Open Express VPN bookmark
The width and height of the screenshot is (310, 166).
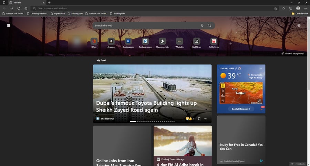(x=58, y=14)
